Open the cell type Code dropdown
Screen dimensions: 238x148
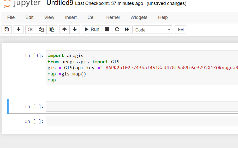tap(153, 30)
